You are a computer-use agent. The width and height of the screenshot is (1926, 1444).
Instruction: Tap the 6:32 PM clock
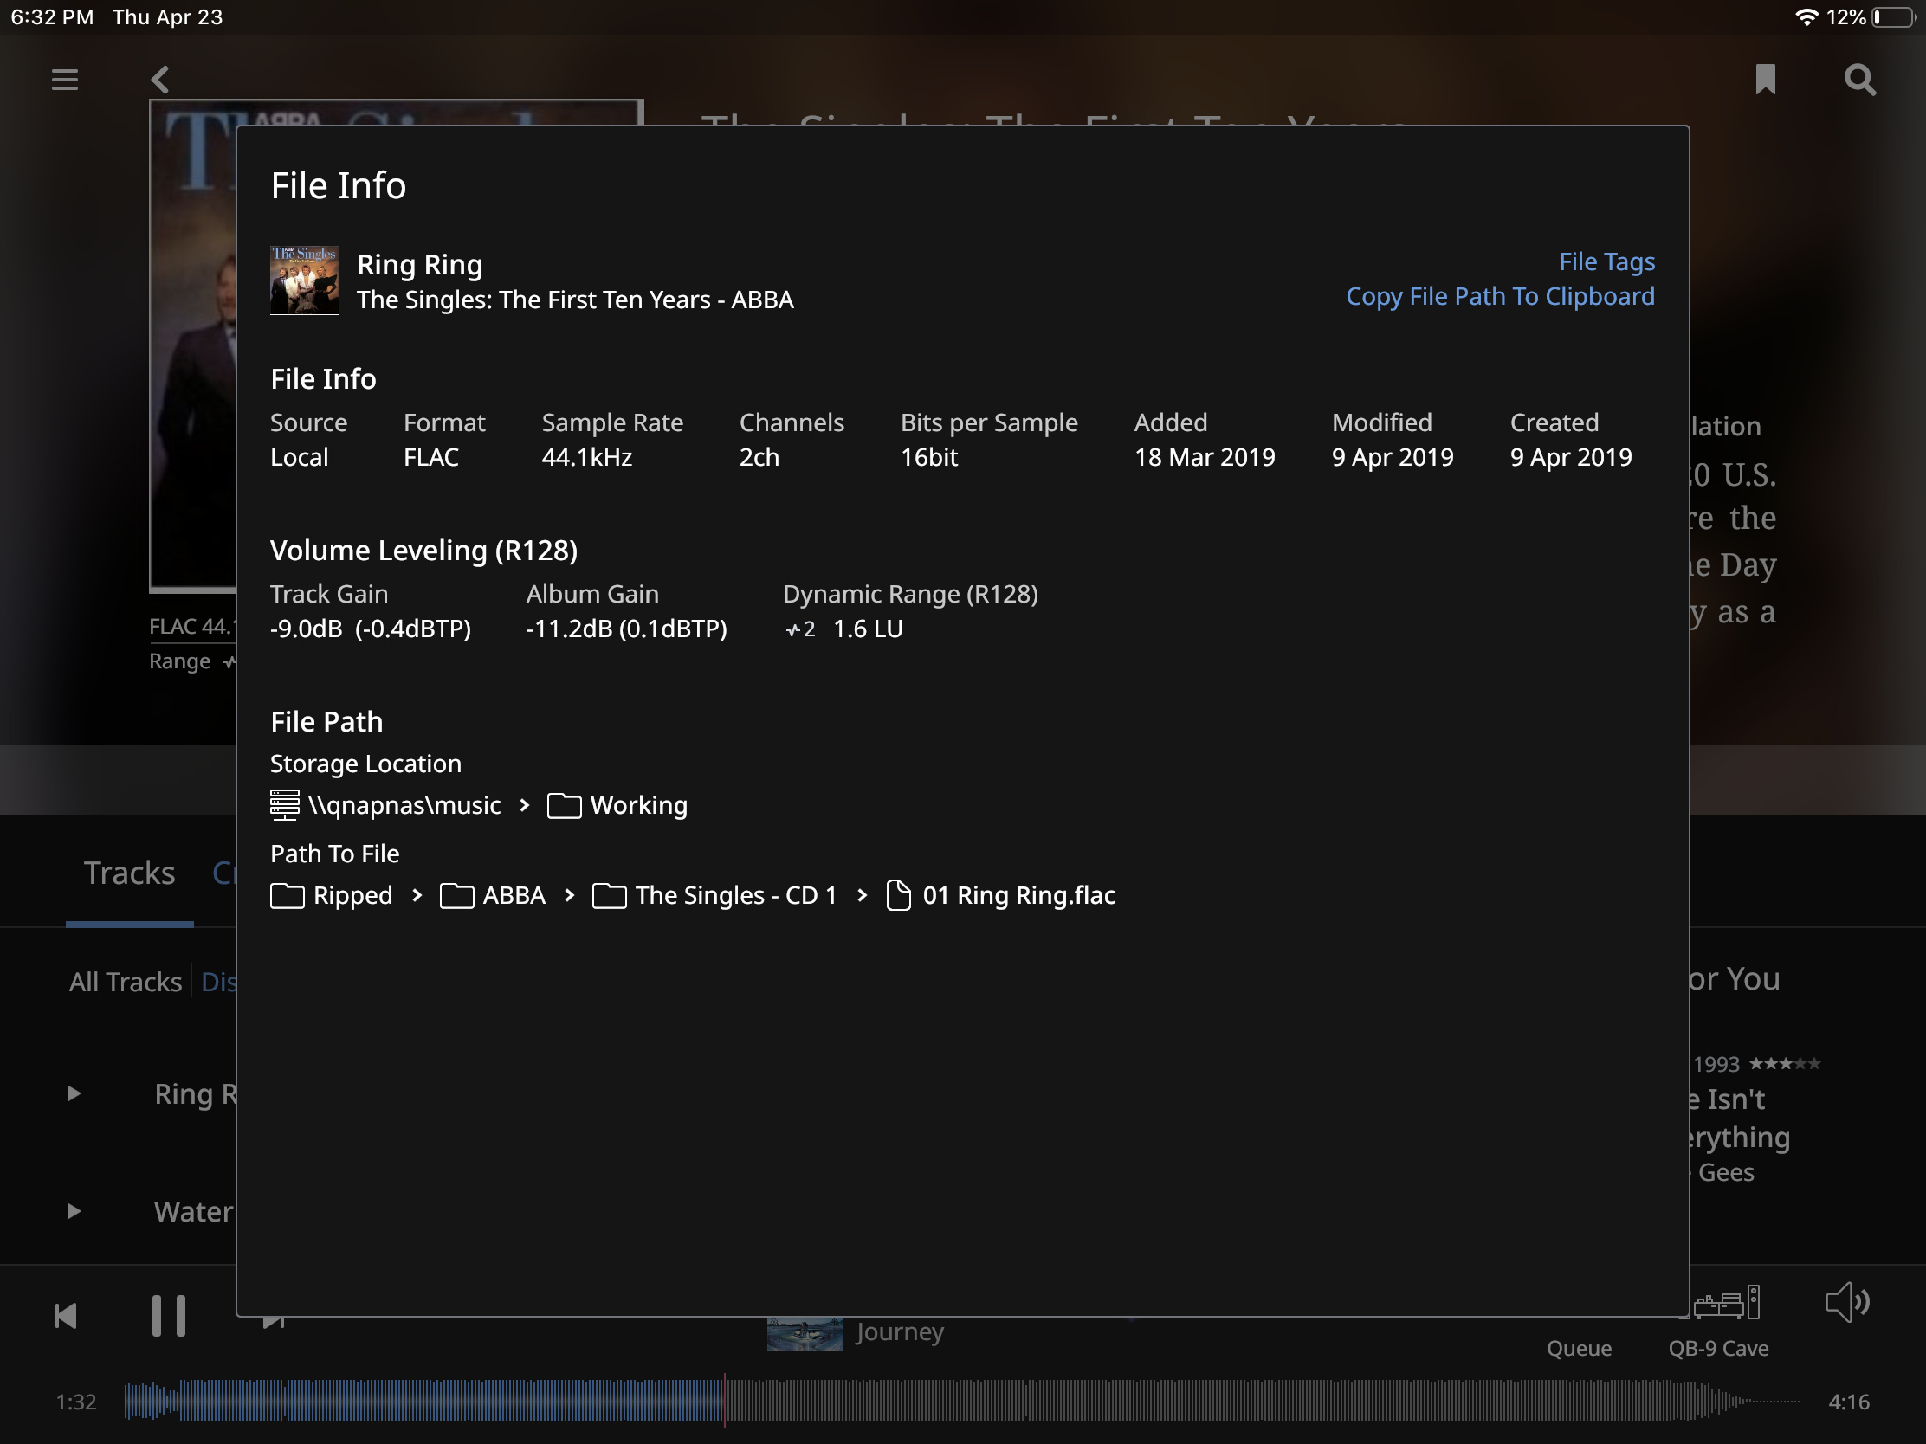tap(52, 17)
